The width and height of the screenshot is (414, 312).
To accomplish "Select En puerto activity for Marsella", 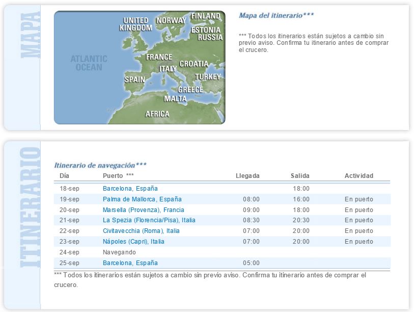I will tap(359, 210).
